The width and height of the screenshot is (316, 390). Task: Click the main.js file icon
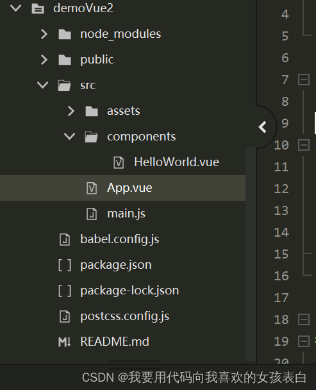tap(92, 214)
